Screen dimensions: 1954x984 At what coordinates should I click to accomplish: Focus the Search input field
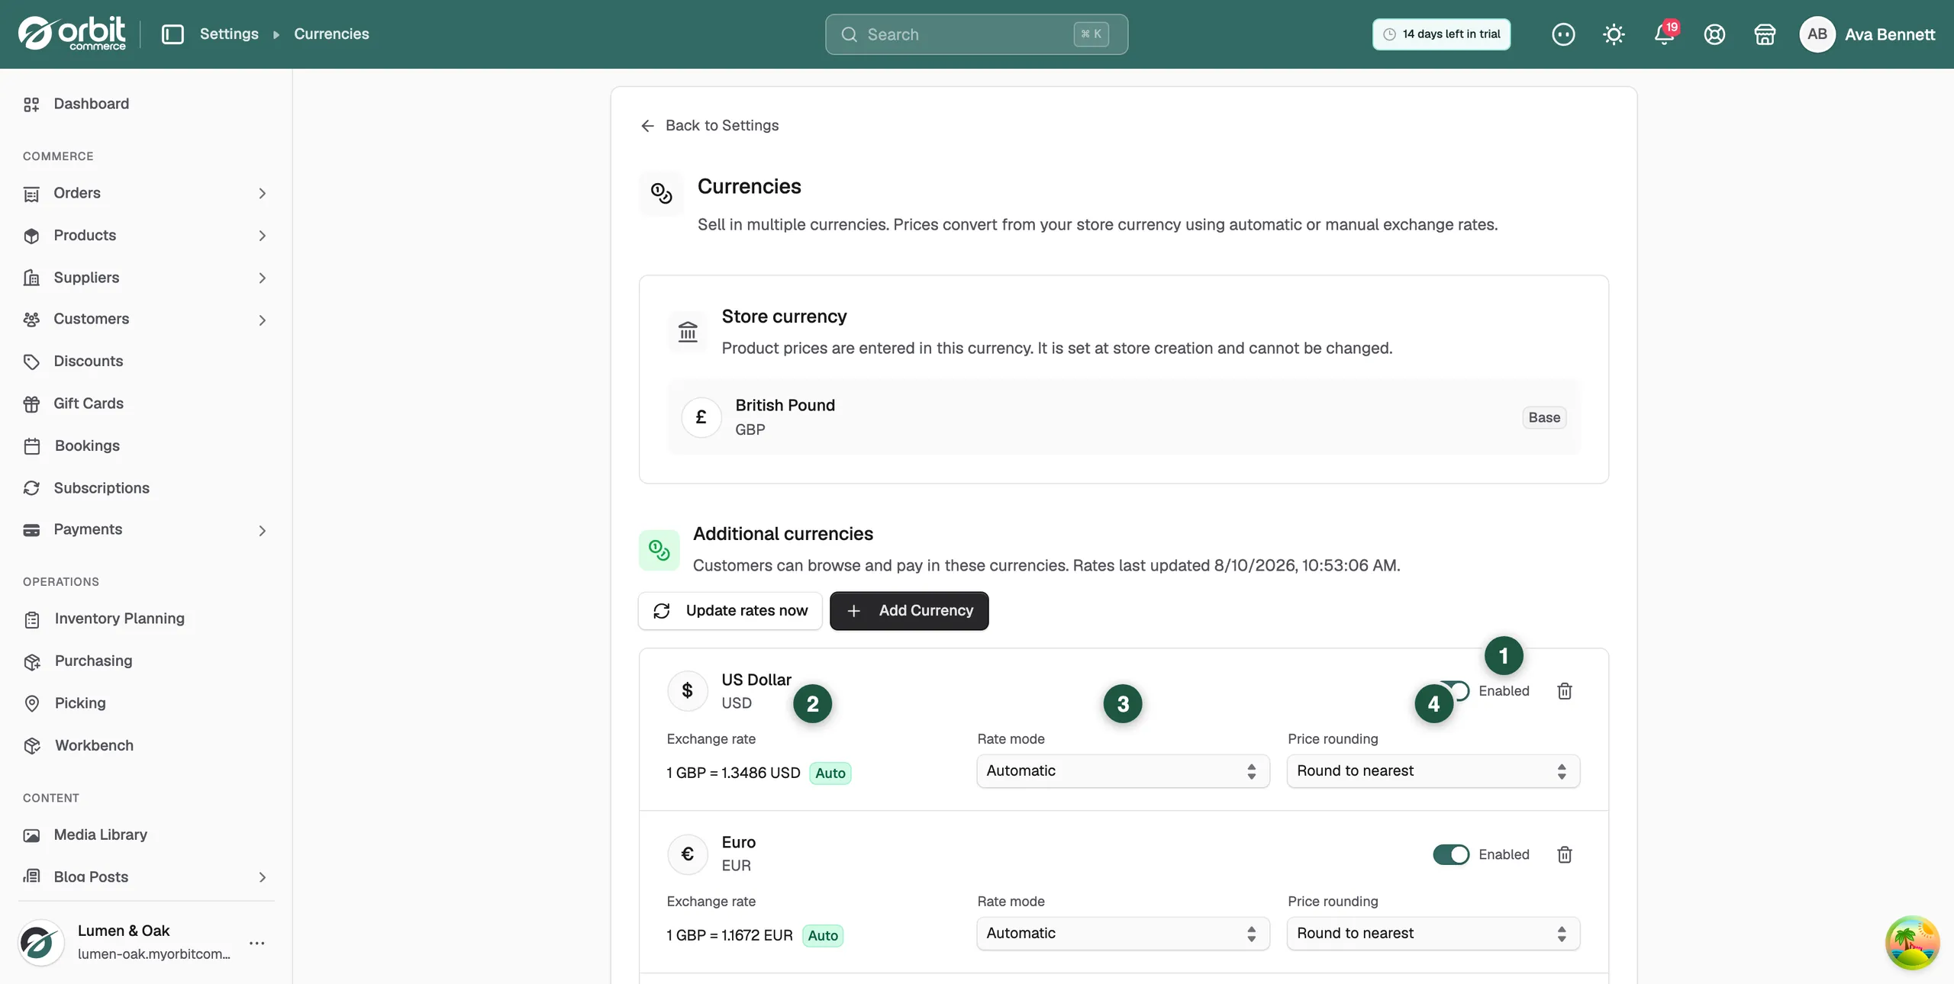point(976,34)
